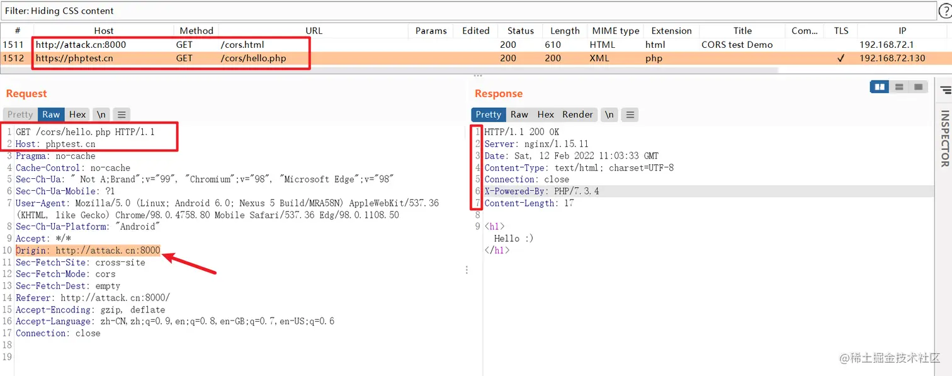Screen dimensions: 952x376
Task: Click the CORS test Demo title cell
Action: tap(737, 45)
